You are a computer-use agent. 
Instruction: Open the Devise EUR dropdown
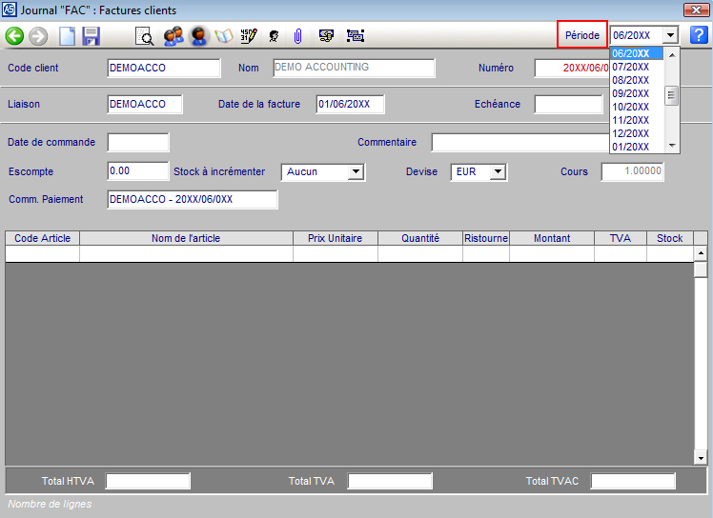click(x=498, y=171)
